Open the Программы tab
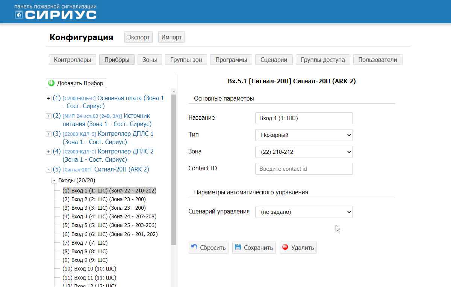Viewport: 451px width, 287px height. (231, 60)
